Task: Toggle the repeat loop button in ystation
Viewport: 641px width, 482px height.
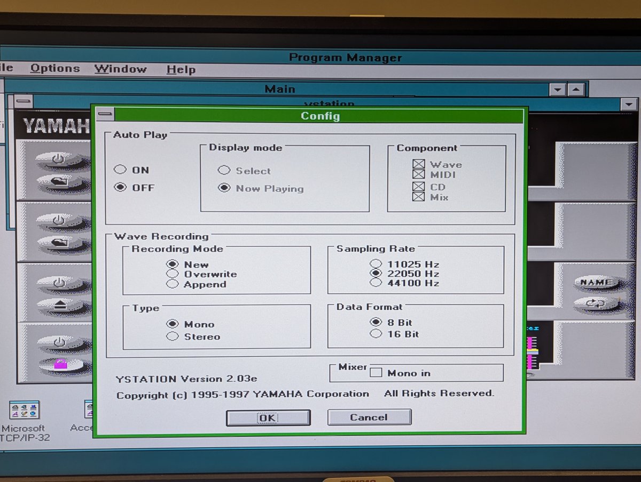Action: point(596,304)
